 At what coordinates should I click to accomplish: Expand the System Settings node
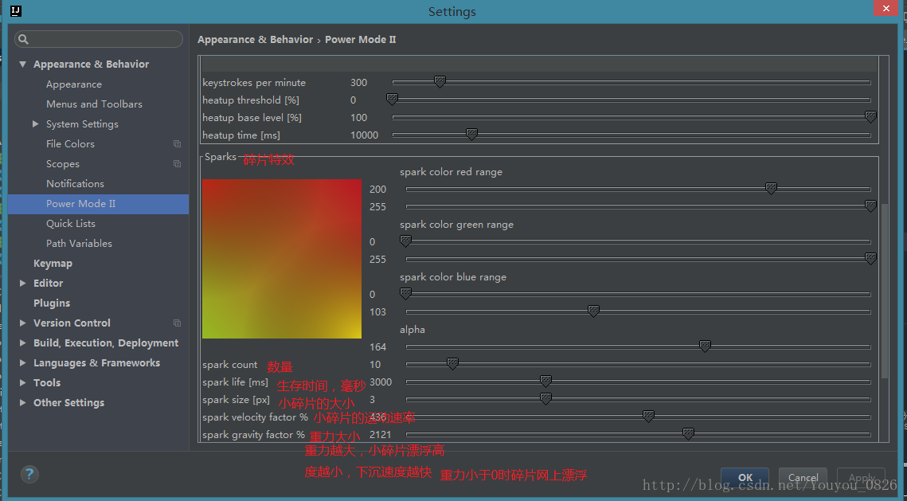(x=35, y=124)
